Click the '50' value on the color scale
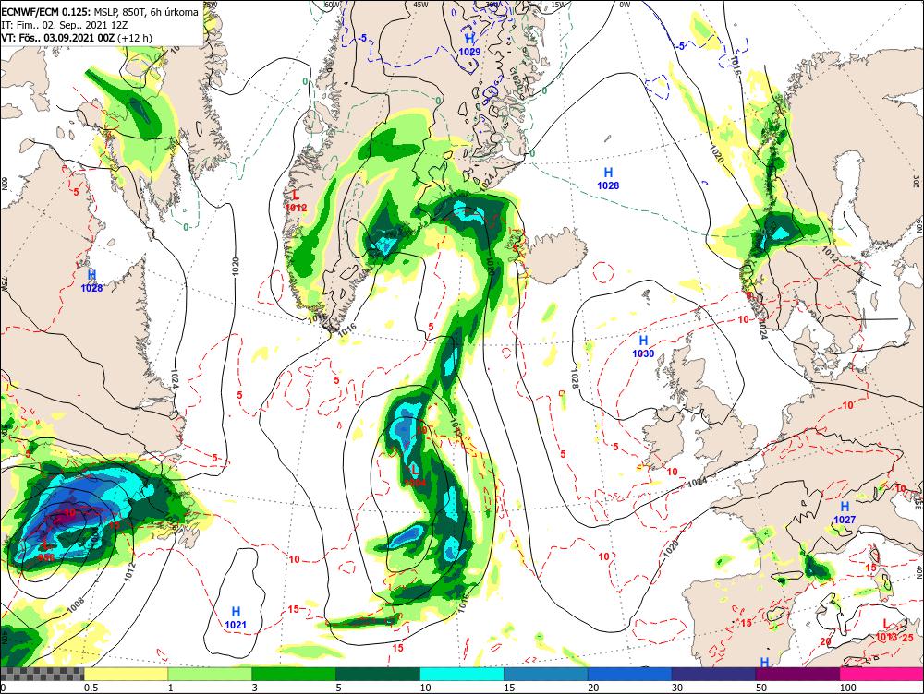This screenshot has width=924, height=694. point(761,688)
